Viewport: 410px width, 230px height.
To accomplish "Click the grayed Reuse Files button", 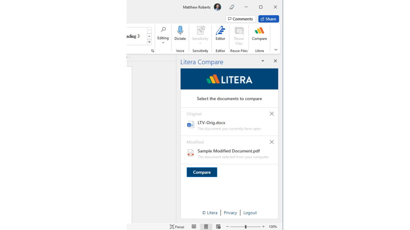I will coord(239,35).
